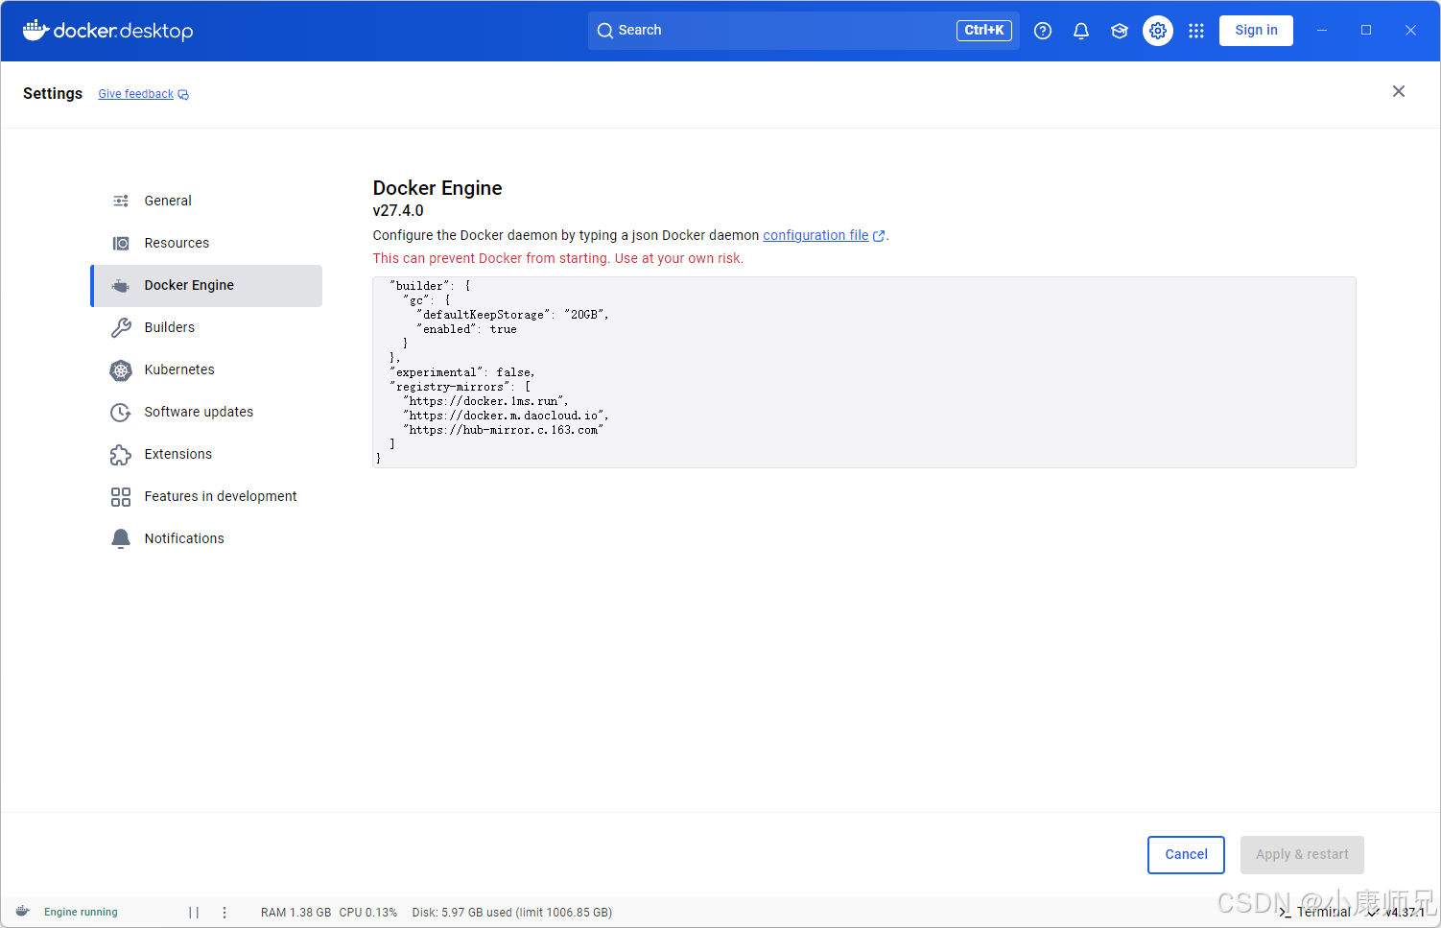1441x928 pixels.
Task: Click the external link icon after configuration file
Action: 879,236
